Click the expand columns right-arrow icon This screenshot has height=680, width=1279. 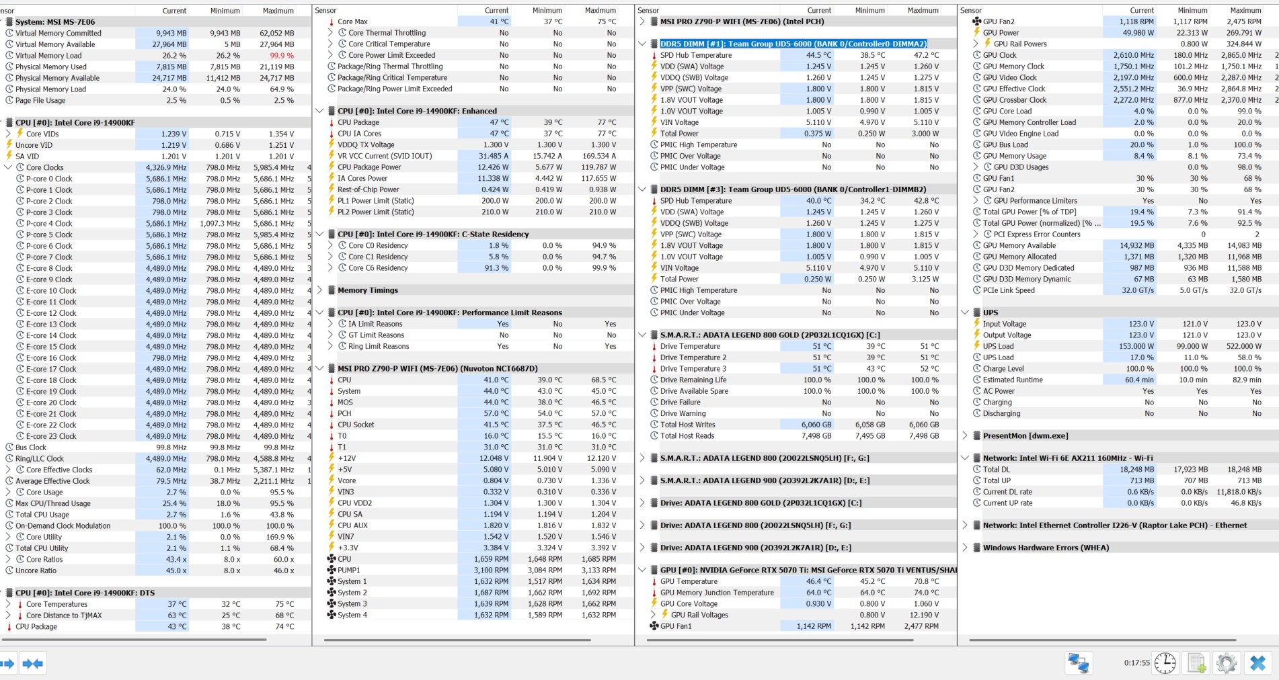point(7,663)
